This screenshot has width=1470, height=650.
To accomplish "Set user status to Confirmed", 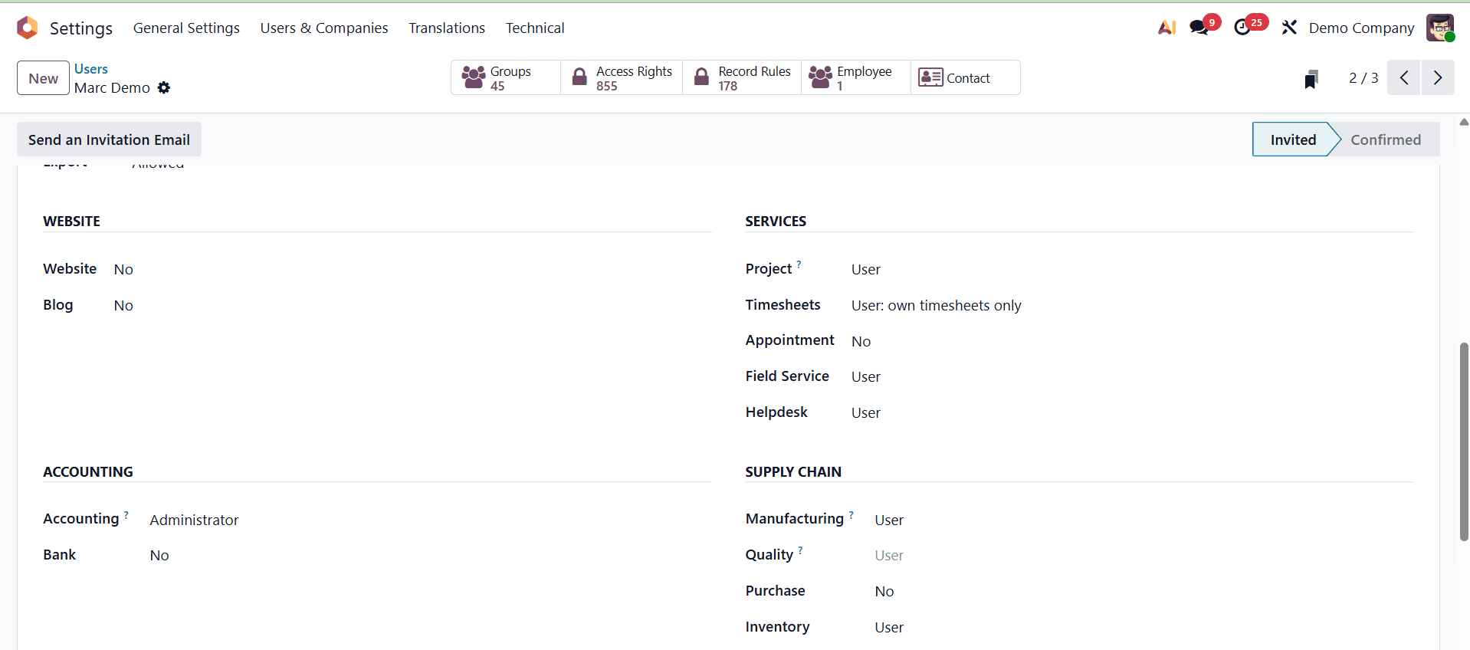I will coord(1386,140).
